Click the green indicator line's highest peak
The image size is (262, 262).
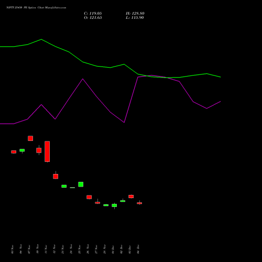pos(41,39)
